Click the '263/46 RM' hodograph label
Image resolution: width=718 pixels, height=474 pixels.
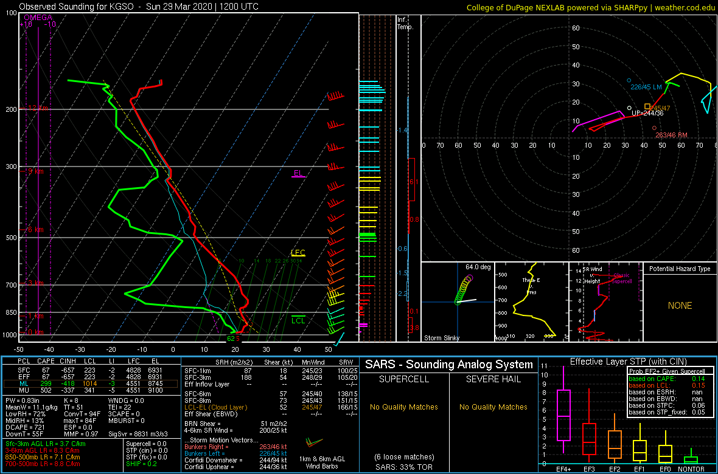672,135
